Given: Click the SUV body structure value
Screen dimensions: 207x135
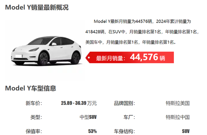Looking at the screenshot, I should coord(186,131).
